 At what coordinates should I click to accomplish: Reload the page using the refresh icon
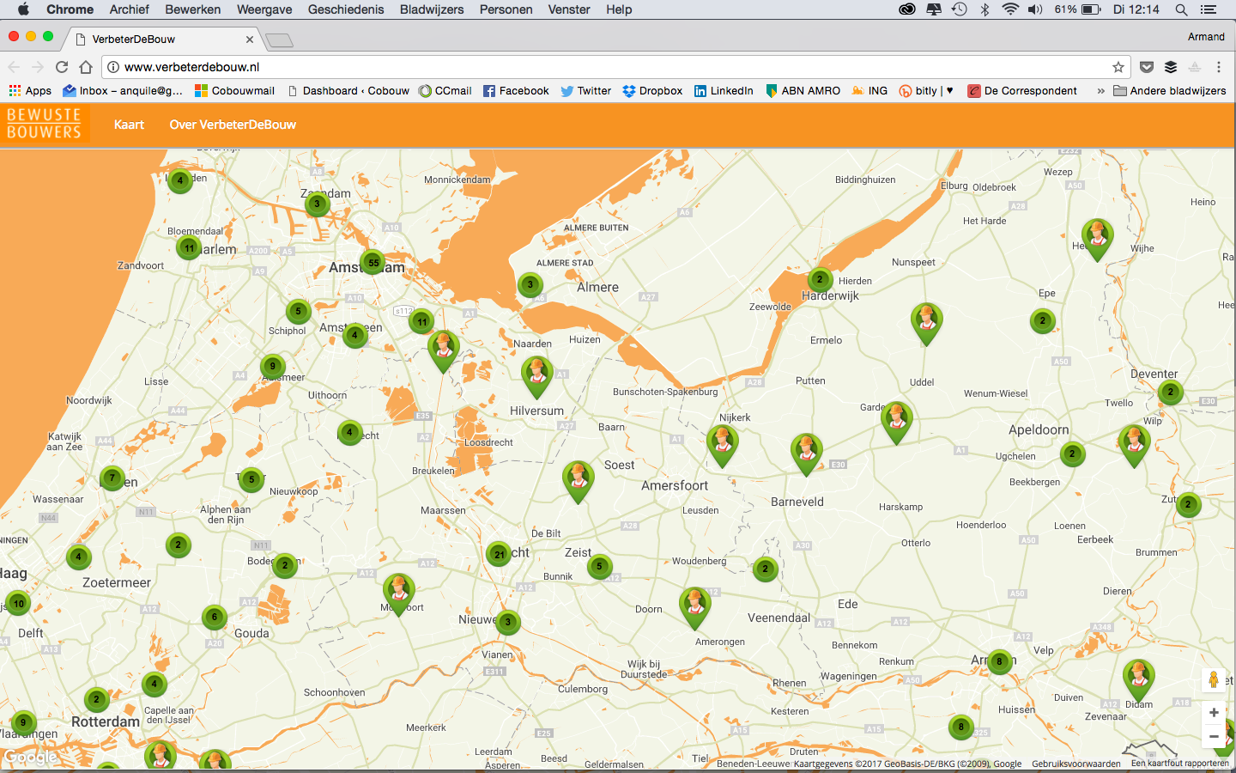(62, 67)
